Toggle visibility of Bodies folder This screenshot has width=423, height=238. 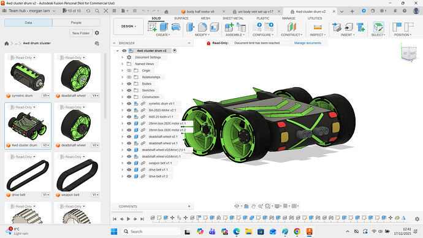click(x=129, y=83)
